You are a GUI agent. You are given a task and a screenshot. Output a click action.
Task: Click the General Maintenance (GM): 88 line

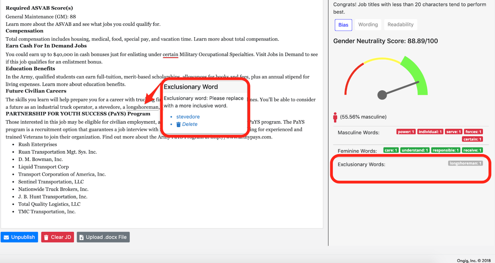41,17
